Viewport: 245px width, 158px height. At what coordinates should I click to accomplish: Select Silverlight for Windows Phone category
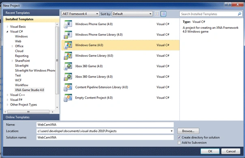(35, 70)
